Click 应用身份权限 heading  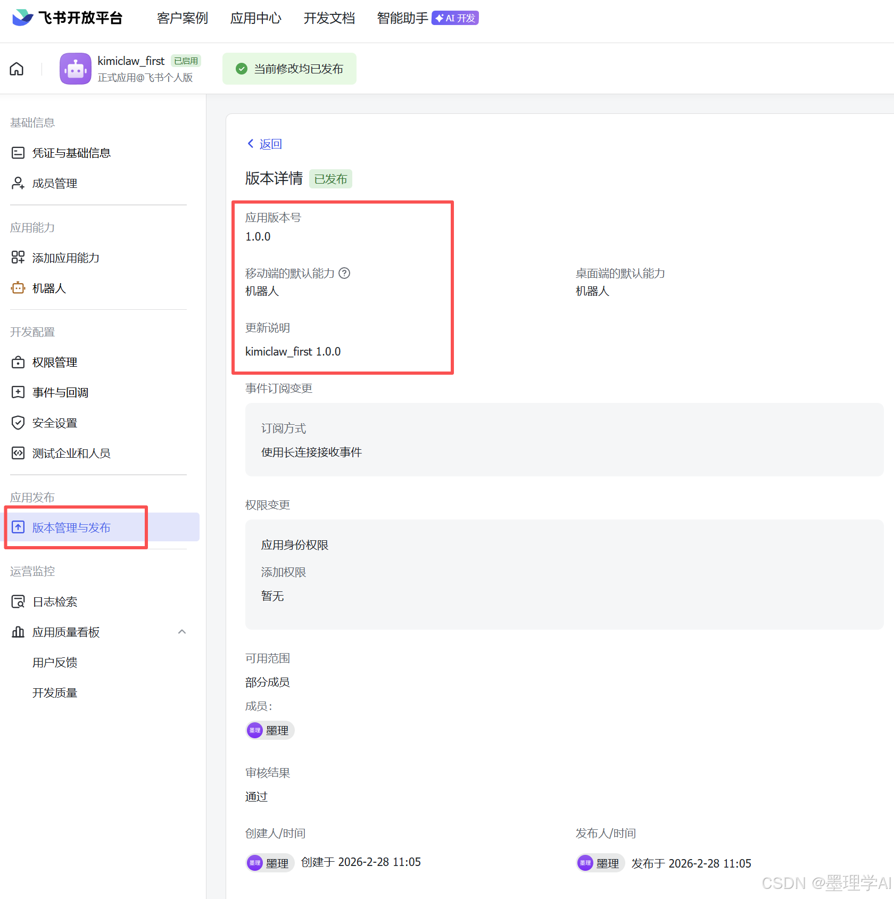(x=295, y=545)
